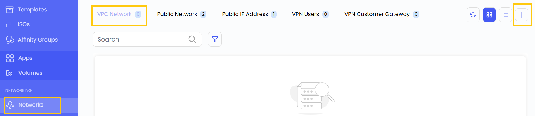Open Templates from the sidebar
The image size is (535, 116).
[32, 10]
